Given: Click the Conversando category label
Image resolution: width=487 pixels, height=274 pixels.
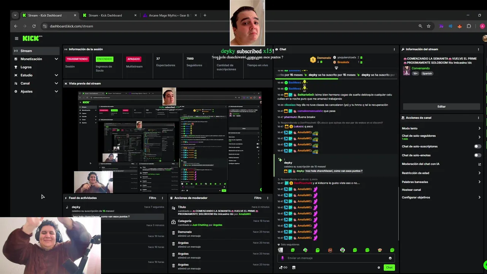Looking at the screenshot, I should (420, 68).
